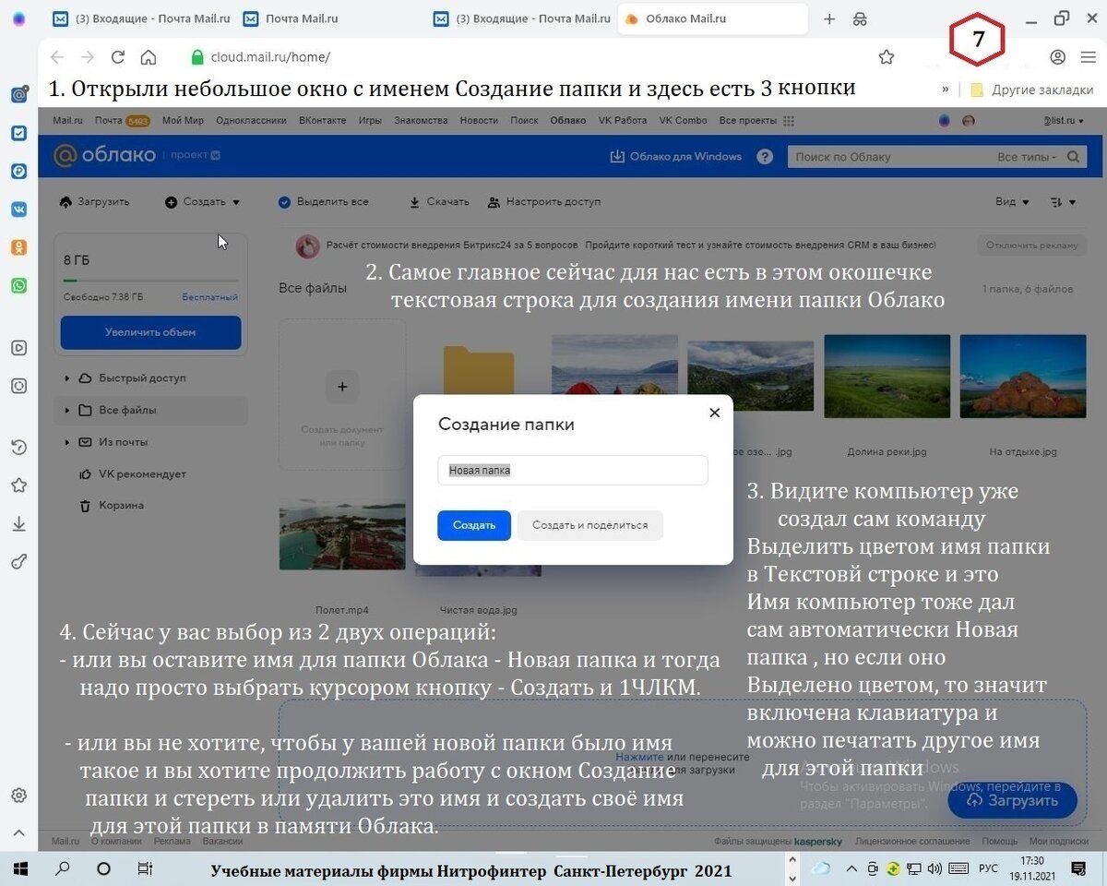Open Корзина in sidebar
The width and height of the screenshot is (1107, 886).
[x=112, y=505]
